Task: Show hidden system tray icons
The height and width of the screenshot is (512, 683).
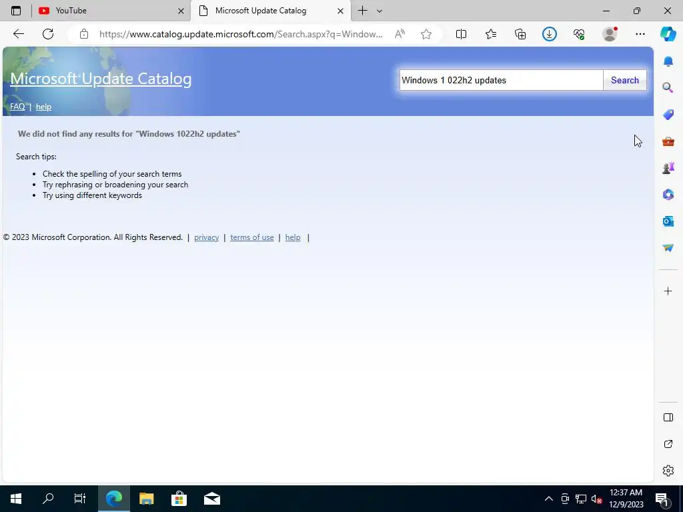Action: (x=549, y=499)
